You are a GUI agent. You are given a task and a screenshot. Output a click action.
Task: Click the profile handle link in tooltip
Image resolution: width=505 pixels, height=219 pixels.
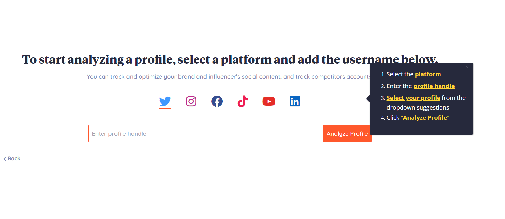click(x=434, y=86)
